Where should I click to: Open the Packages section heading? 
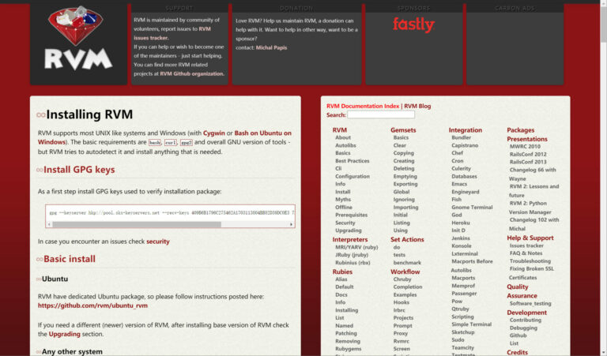point(520,130)
